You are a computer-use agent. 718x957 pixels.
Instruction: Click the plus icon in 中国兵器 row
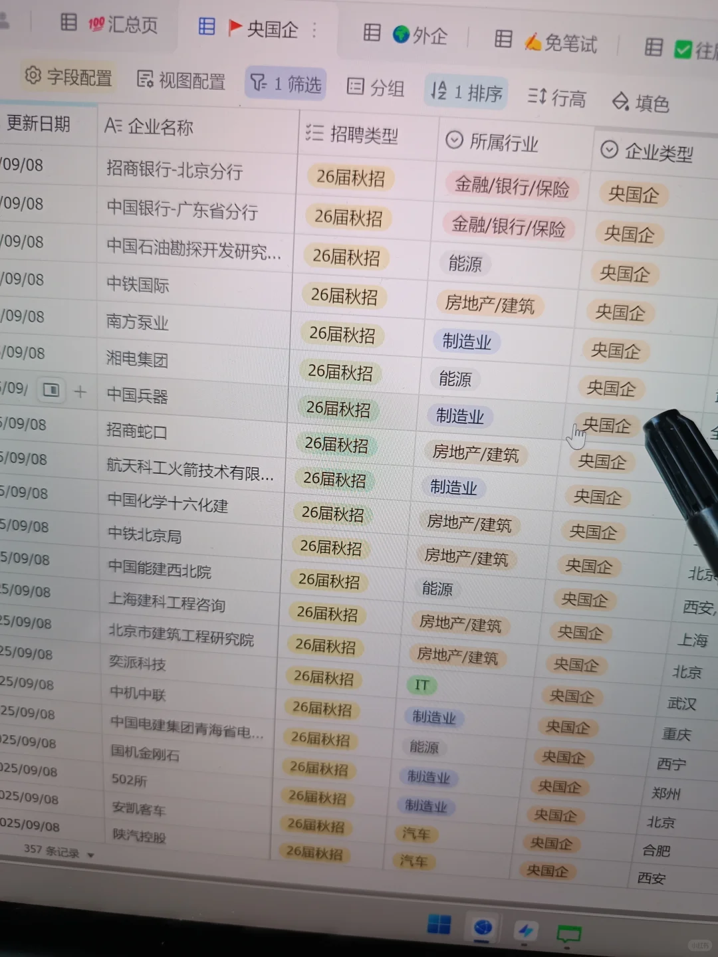coord(80,391)
